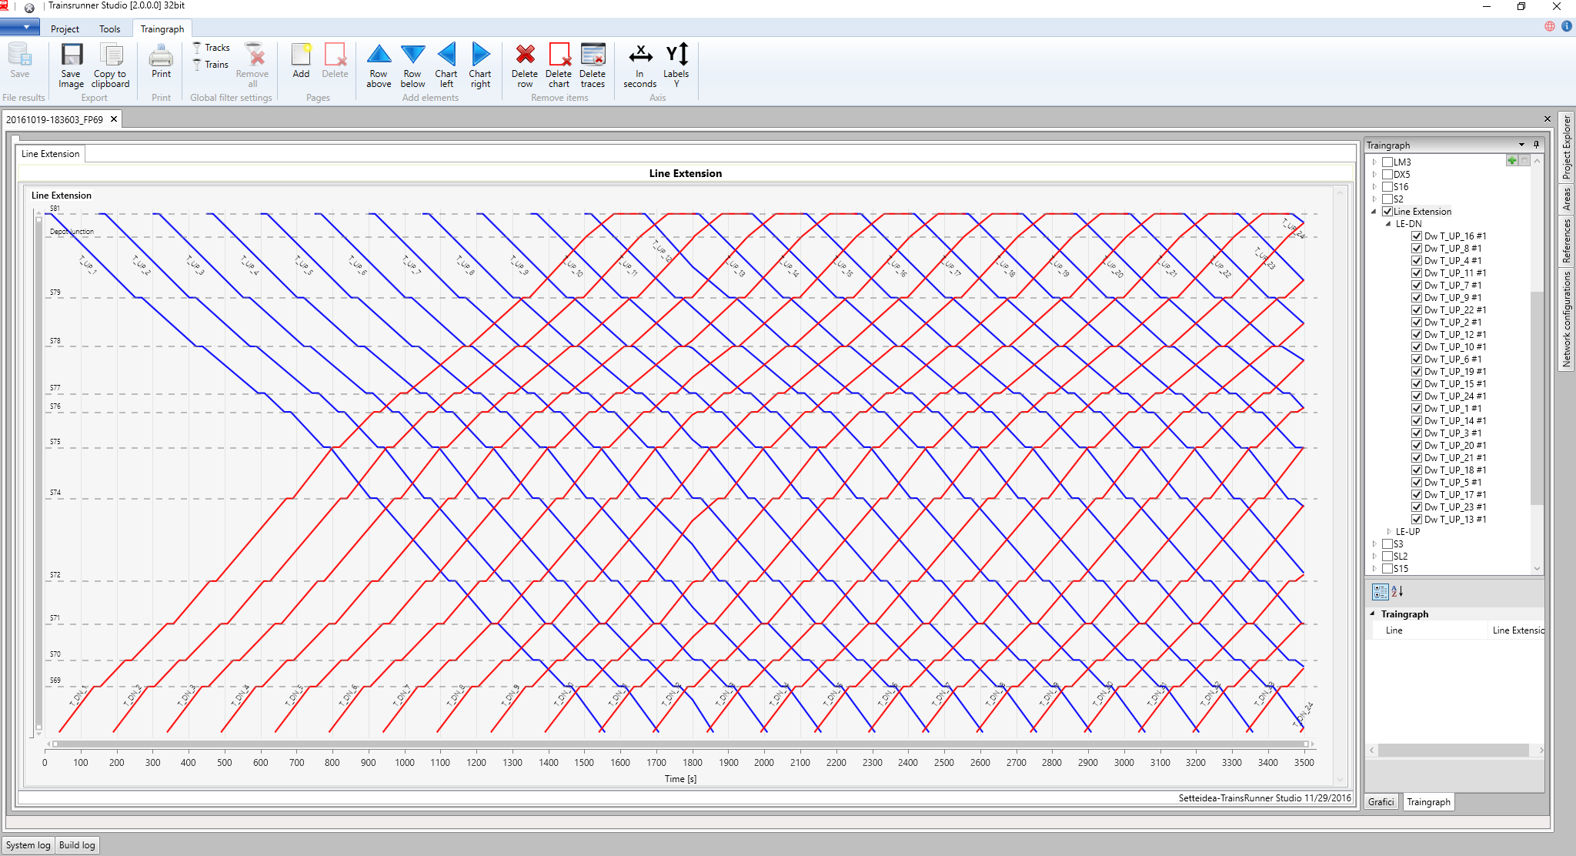This screenshot has height=856, width=1576.
Task: Insert Chart right
Action: 480,65
